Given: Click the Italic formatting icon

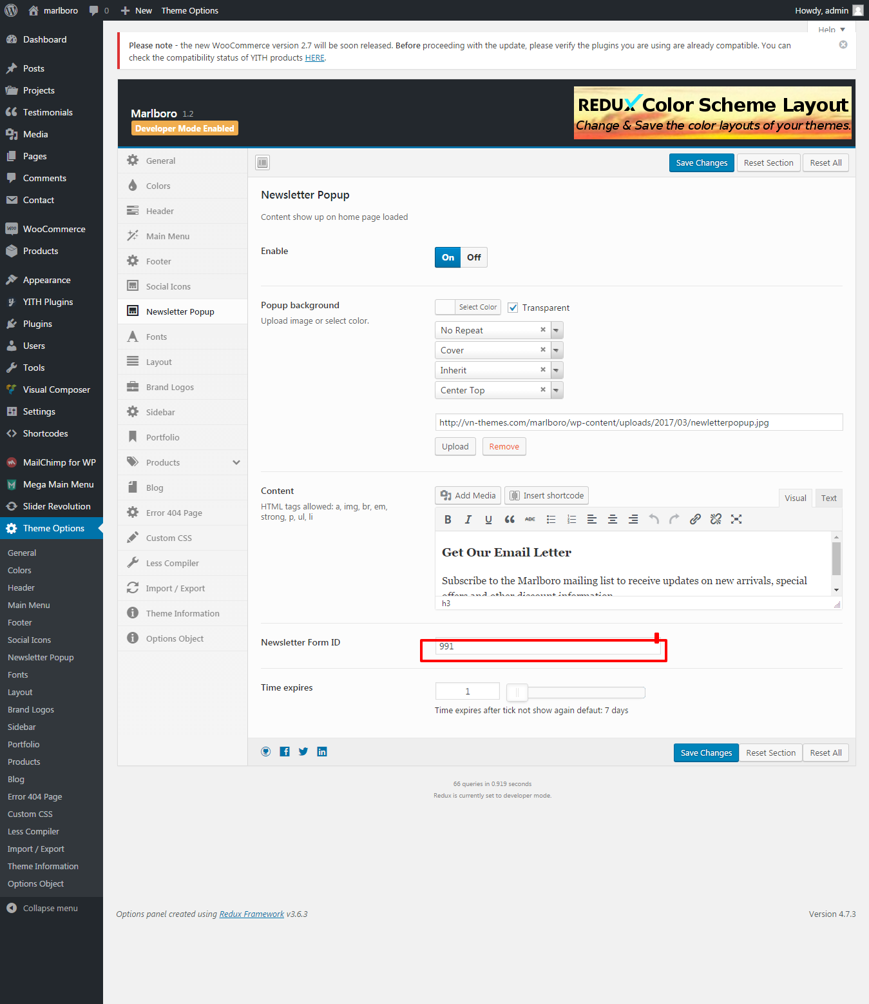Looking at the screenshot, I should (468, 519).
